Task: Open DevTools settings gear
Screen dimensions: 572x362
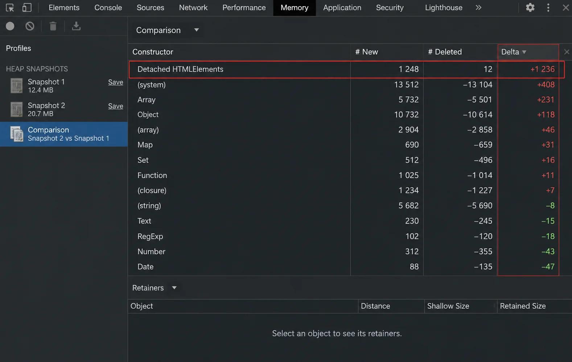Action: pyautogui.click(x=530, y=8)
